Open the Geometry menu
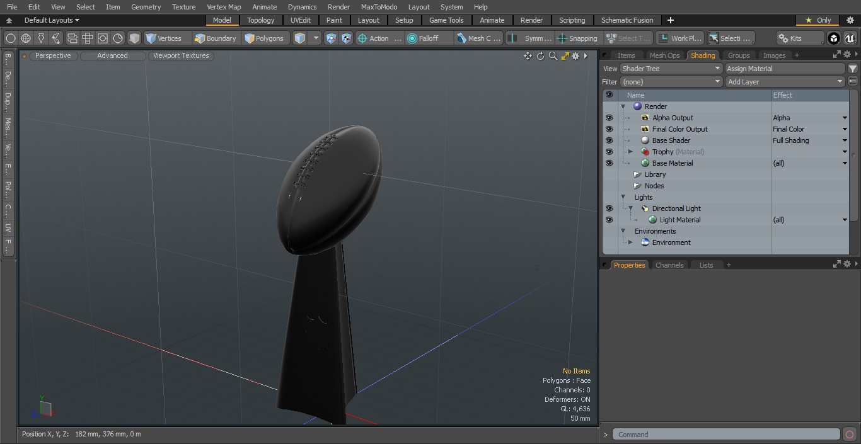This screenshot has width=861, height=444. pyautogui.click(x=146, y=7)
